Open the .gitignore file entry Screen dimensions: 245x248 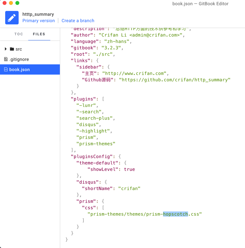coord(19,59)
